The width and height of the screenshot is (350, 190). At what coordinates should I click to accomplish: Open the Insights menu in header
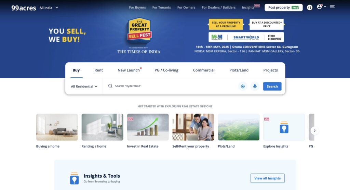(248, 8)
